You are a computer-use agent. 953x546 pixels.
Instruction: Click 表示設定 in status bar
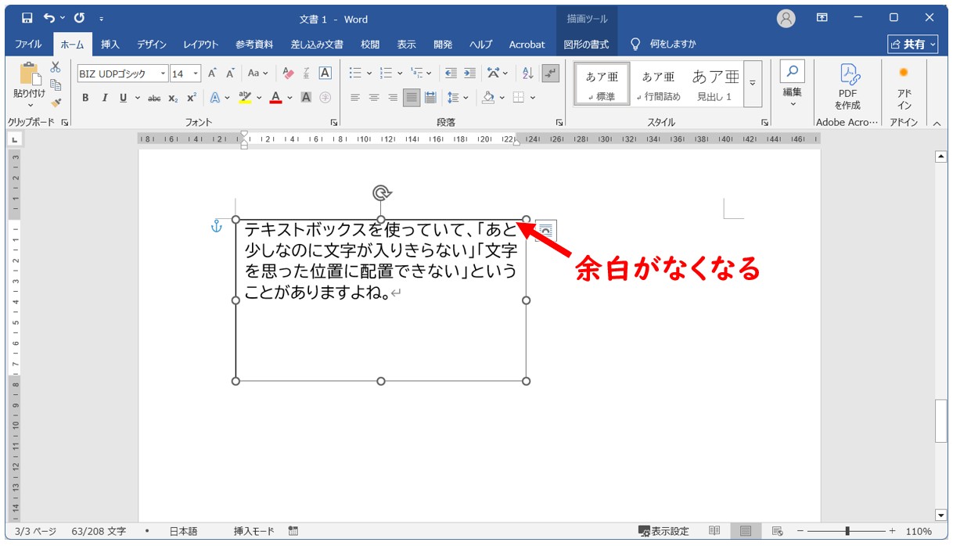point(664,531)
